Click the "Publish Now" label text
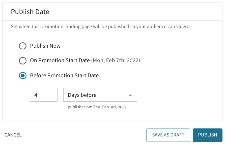This screenshot has width=225, height=145. point(45,46)
